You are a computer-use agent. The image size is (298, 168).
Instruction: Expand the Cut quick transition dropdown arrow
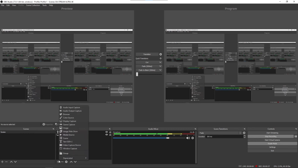pos(160,62)
